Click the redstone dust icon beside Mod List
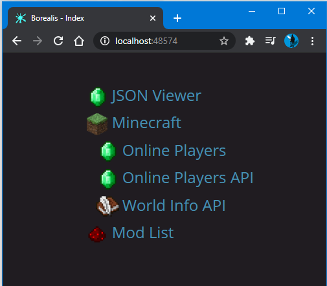 pos(97,234)
